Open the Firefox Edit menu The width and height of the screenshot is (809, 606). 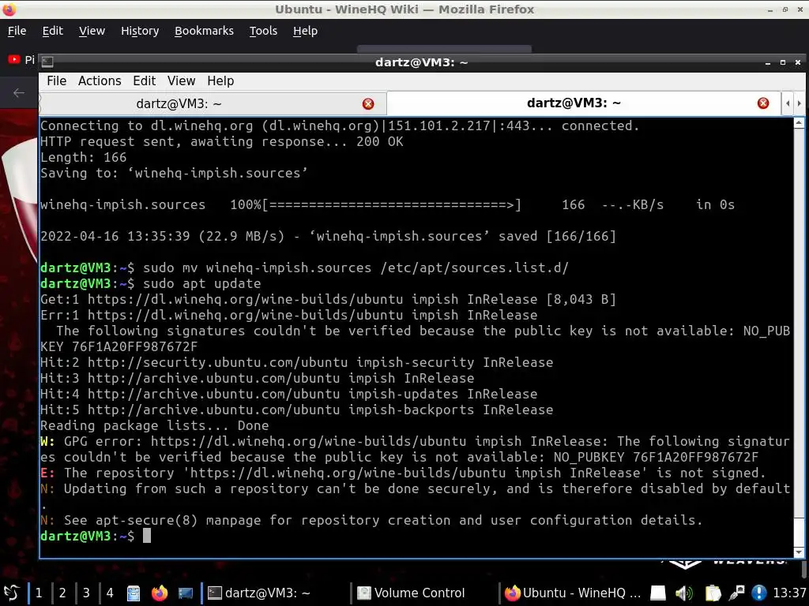tap(53, 31)
